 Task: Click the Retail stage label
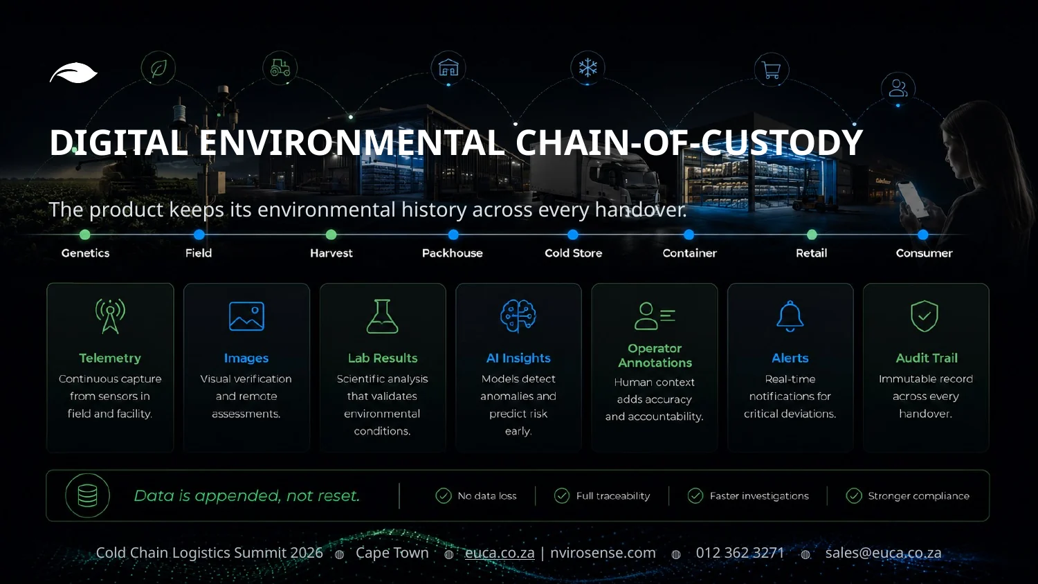click(x=812, y=253)
